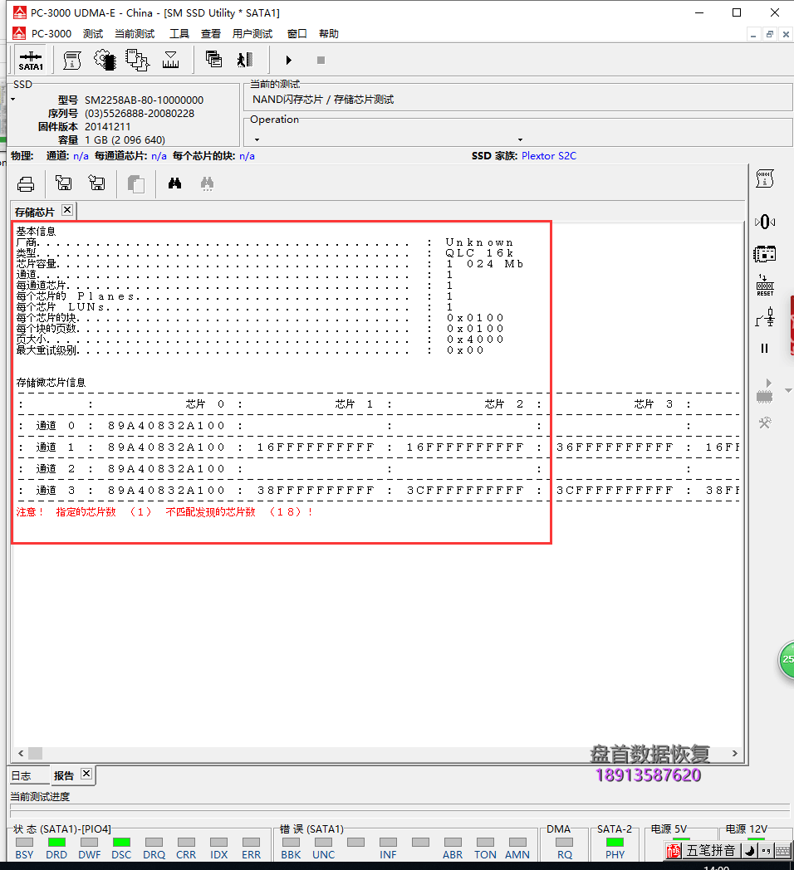
Task: Expand the dropdown arrow beside grey chip icon
Action: (x=788, y=391)
